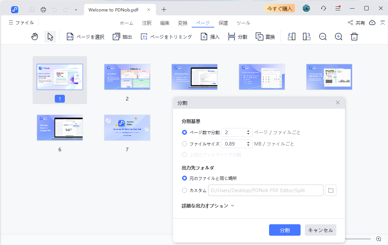
Task: Click the 挿入 insert tool
Action: (210, 37)
